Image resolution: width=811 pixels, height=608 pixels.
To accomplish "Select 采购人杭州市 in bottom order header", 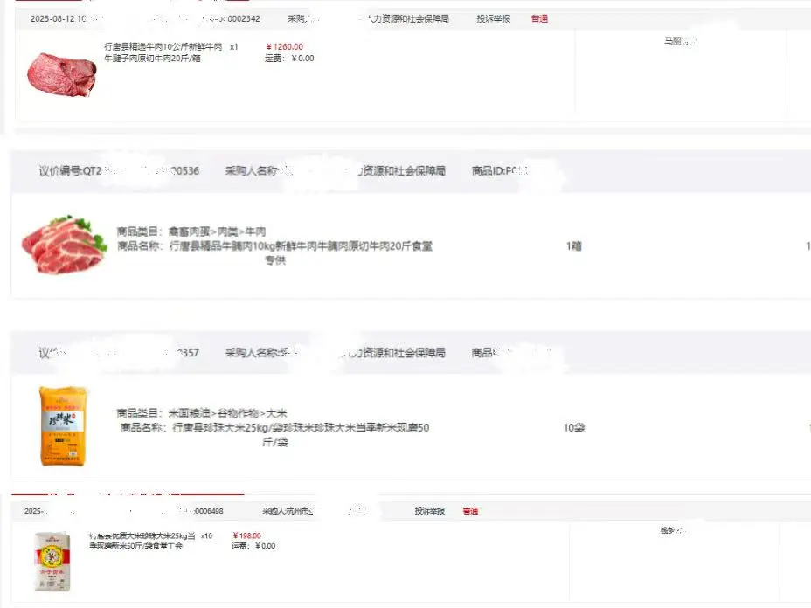I will tap(288, 511).
